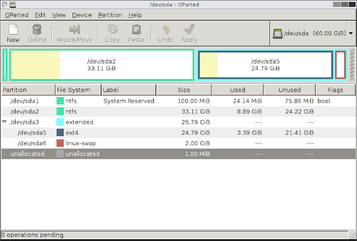Click the dark blue ext4 color swatch
This screenshot has width=357, height=241.
pyautogui.click(x=60, y=133)
